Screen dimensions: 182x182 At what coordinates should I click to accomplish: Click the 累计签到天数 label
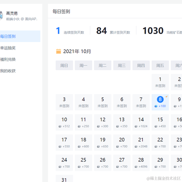[x=120, y=32]
